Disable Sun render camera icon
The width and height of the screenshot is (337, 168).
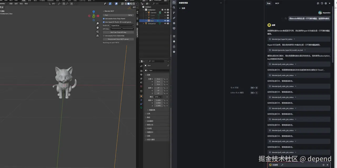pyautogui.click(x=168, y=21)
